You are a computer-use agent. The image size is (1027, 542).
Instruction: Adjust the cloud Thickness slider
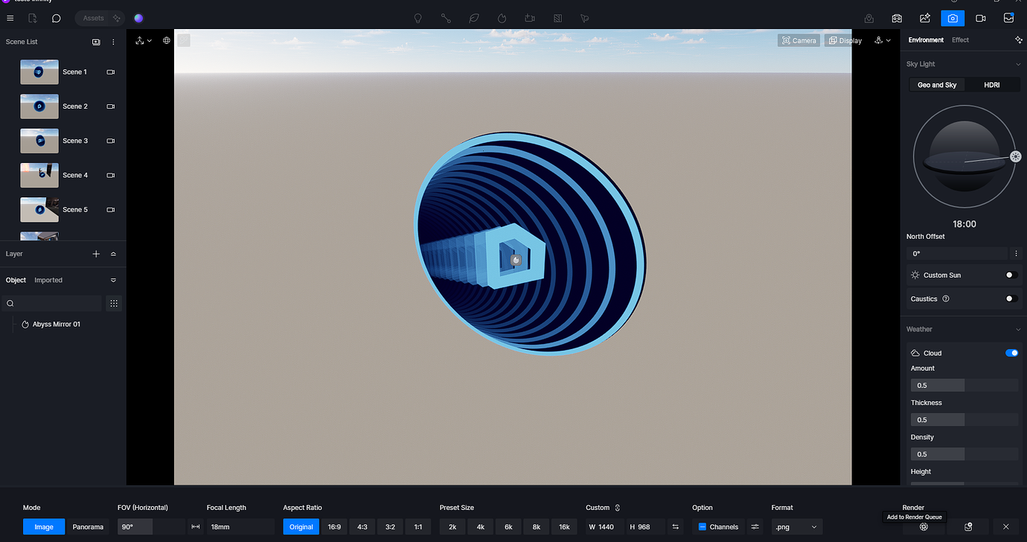[964, 420]
